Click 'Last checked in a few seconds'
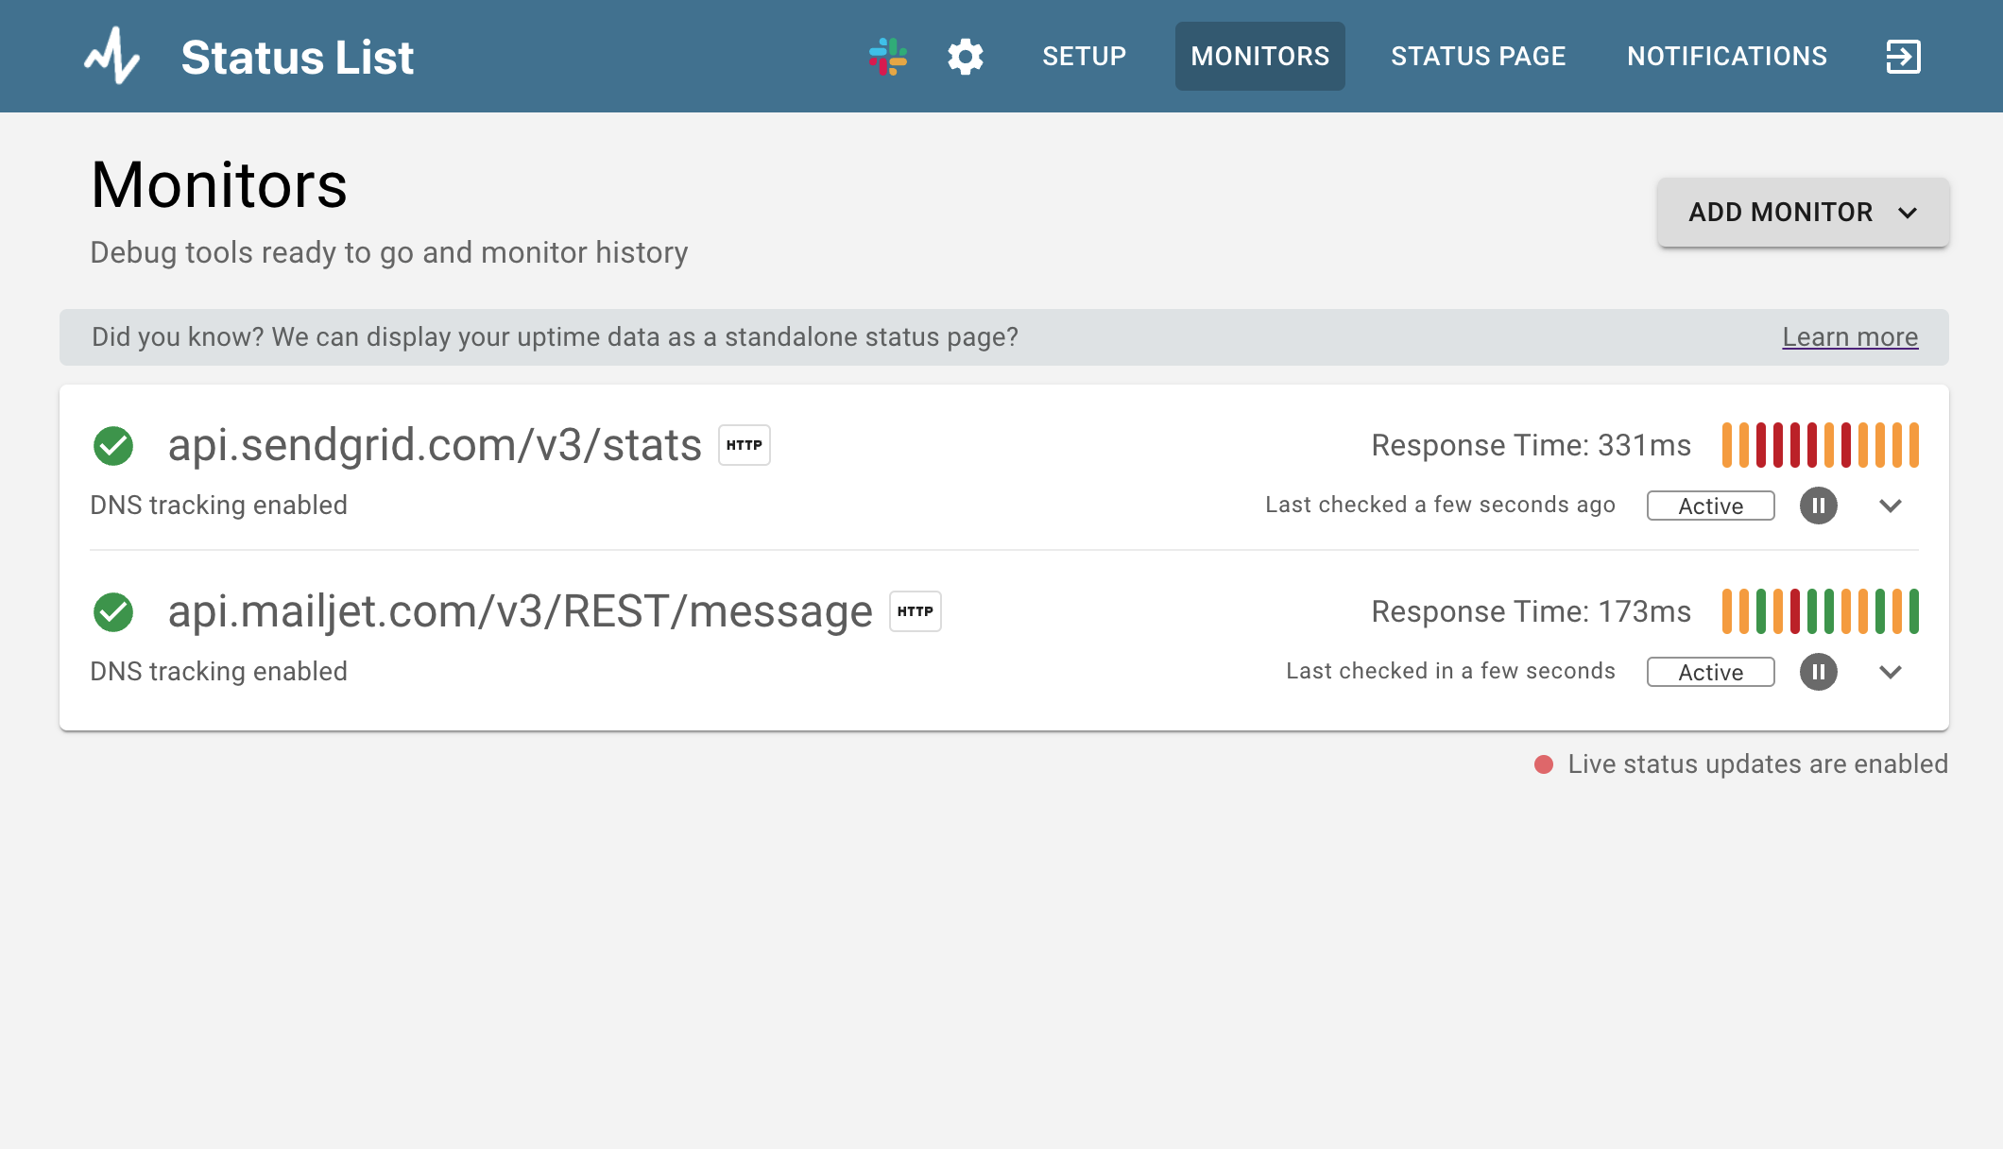 click(1451, 672)
